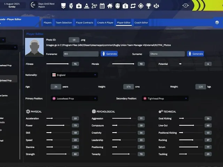Screen dimensions: 223x167
Task: Click the player photo thumbnail
Action: click(x=34, y=47)
